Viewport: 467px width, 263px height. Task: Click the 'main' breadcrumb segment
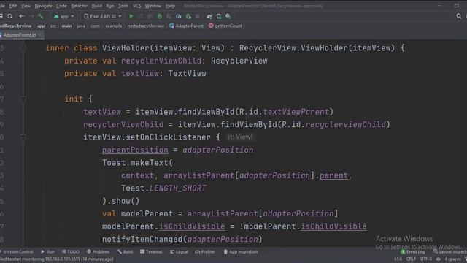pos(66,26)
